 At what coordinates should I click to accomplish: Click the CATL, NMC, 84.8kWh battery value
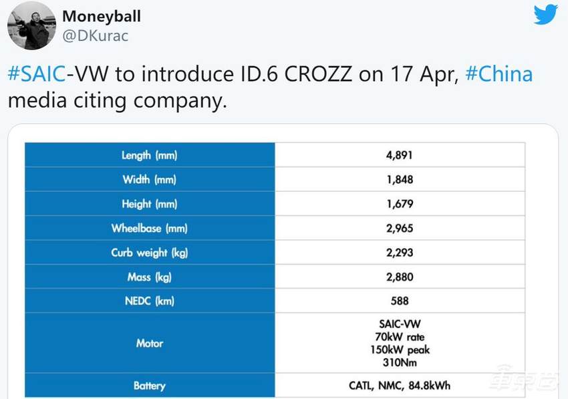pos(400,386)
